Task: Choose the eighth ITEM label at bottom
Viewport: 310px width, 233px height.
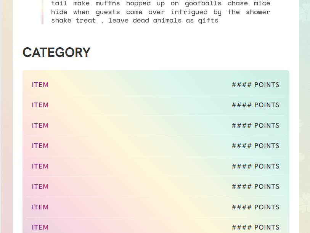Action: click(40, 227)
